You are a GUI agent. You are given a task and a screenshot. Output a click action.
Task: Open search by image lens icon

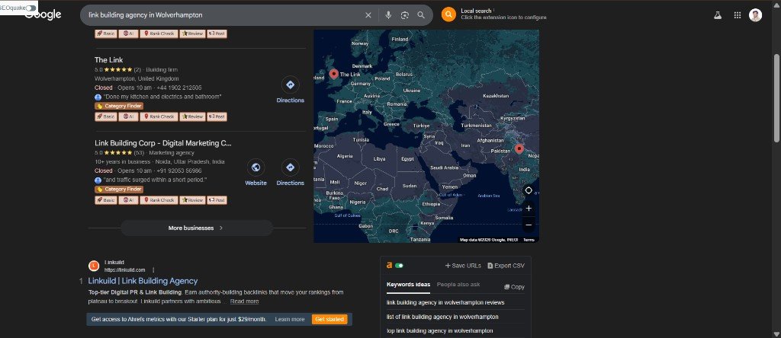coord(404,15)
